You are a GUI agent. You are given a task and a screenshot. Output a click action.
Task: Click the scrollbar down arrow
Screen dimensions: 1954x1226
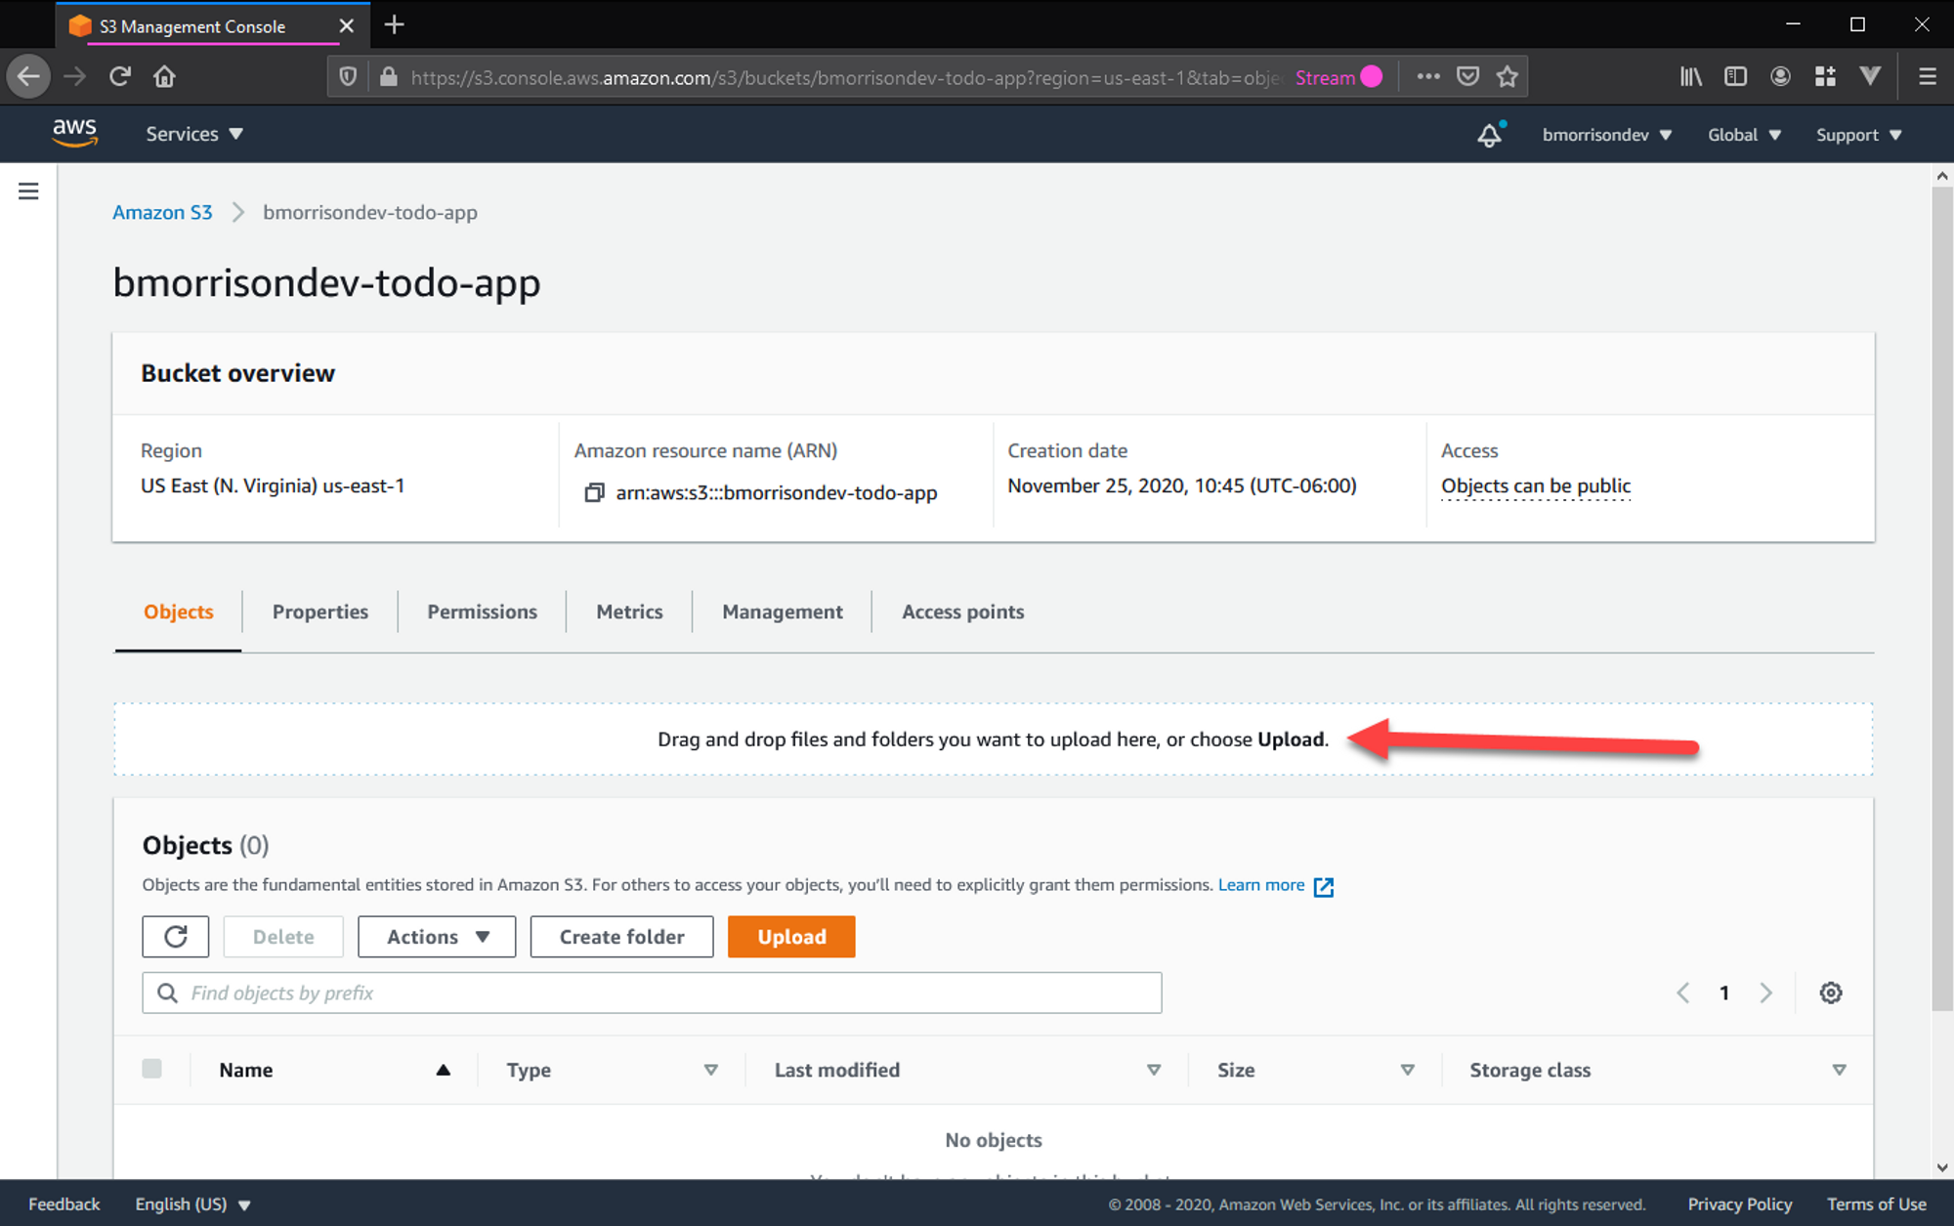tap(1942, 1167)
